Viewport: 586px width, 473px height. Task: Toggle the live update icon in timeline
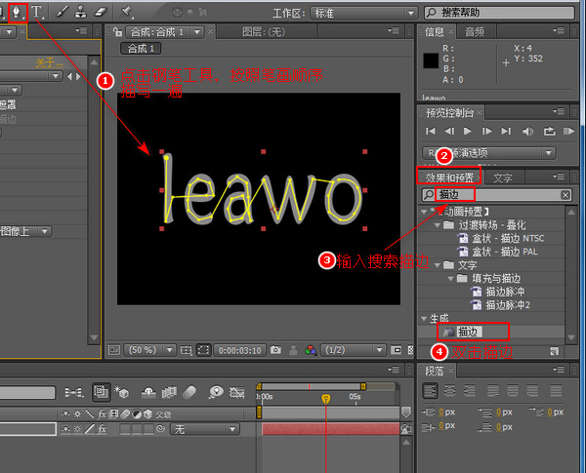[x=102, y=392]
